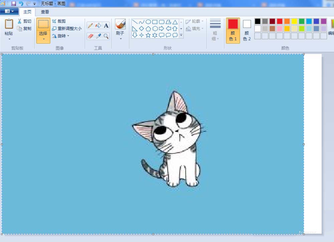Click the Redo arrow in title bar
Image resolution: width=334 pixels, height=242 pixels.
(x=28, y=3)
